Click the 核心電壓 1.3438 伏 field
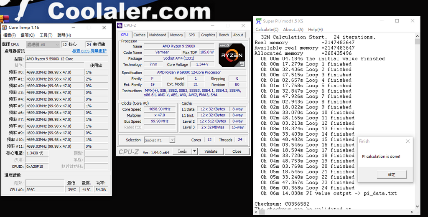428x217 pixels. click(37, 153)
